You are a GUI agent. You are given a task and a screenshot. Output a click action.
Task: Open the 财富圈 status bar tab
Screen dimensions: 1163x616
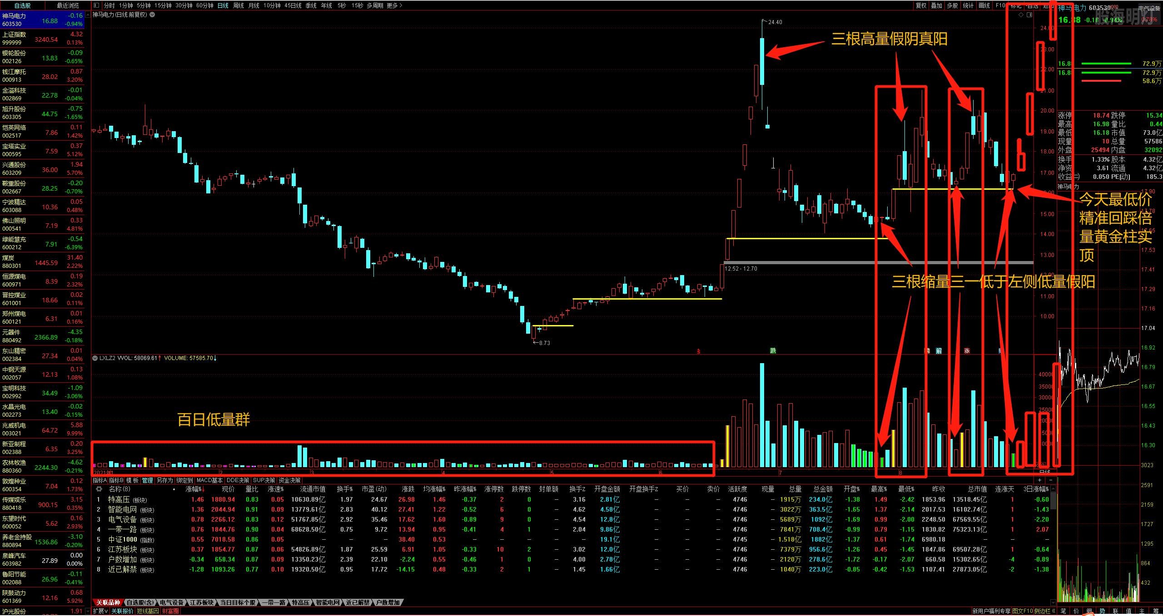[x=170, y=611]
